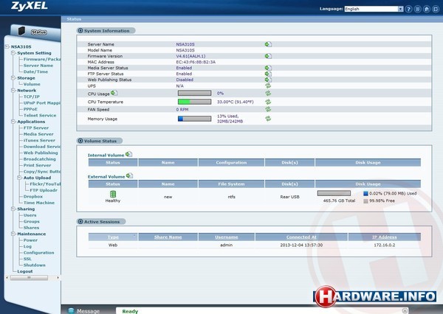Open Date/Time settings
The width and height of the screenshot is (443, 314).
(35, 71)
